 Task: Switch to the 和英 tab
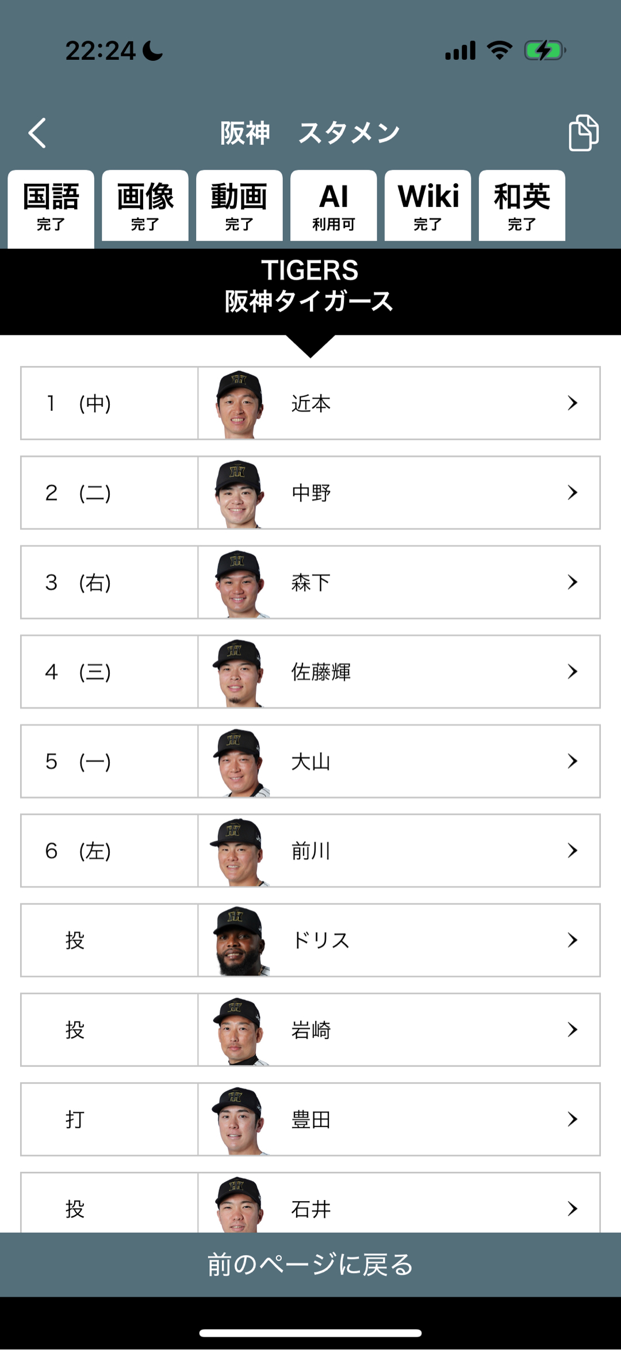point(522,207)
